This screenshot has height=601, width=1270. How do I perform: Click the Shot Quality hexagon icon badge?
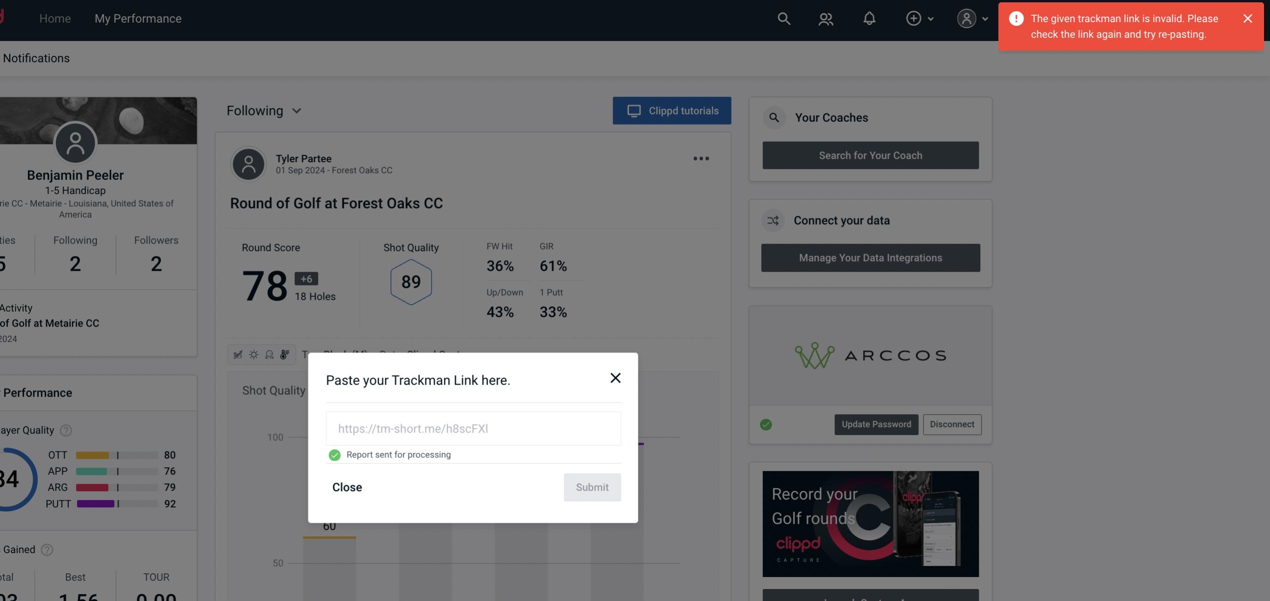411,281
